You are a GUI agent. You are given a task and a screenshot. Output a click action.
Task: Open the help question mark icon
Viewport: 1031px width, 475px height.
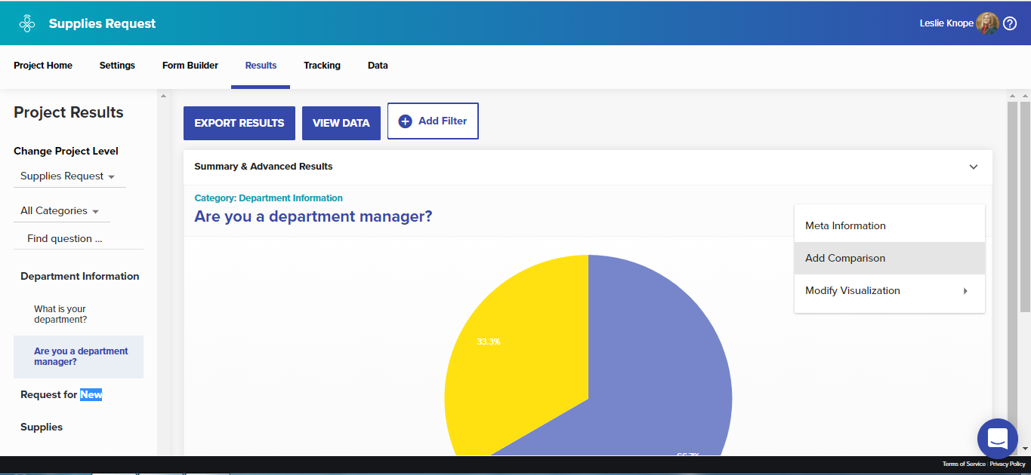pyautogui.click(x=1010, y=23)
